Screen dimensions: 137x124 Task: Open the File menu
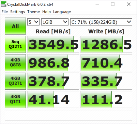(x=5, y=12)
